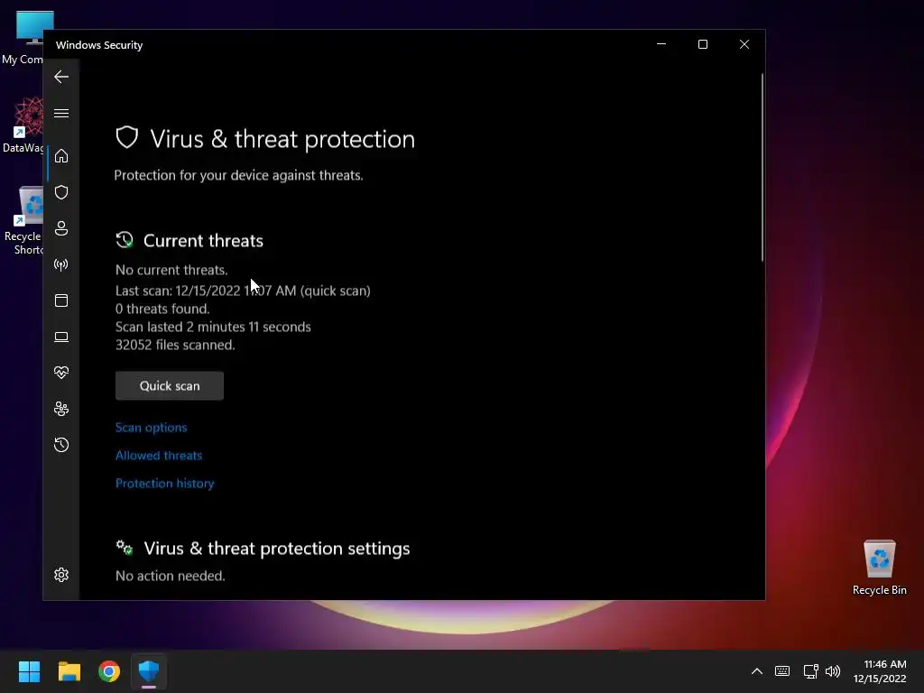924x693 pixels.
Task: Open the clock showing 11:46 AM
Action: point(880,671)
